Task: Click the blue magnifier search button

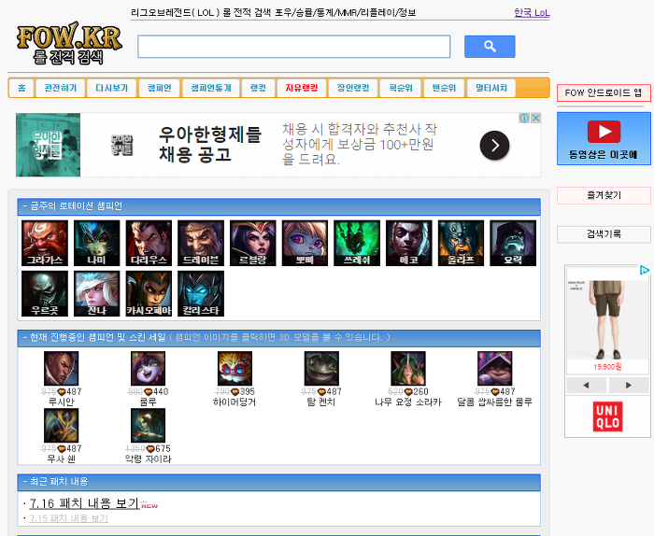Action: [x=490, y=47]
